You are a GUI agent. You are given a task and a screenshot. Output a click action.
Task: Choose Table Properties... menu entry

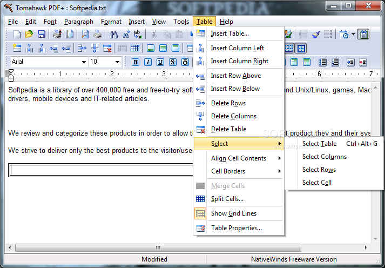pyautogui.click(x=239, y=228)
